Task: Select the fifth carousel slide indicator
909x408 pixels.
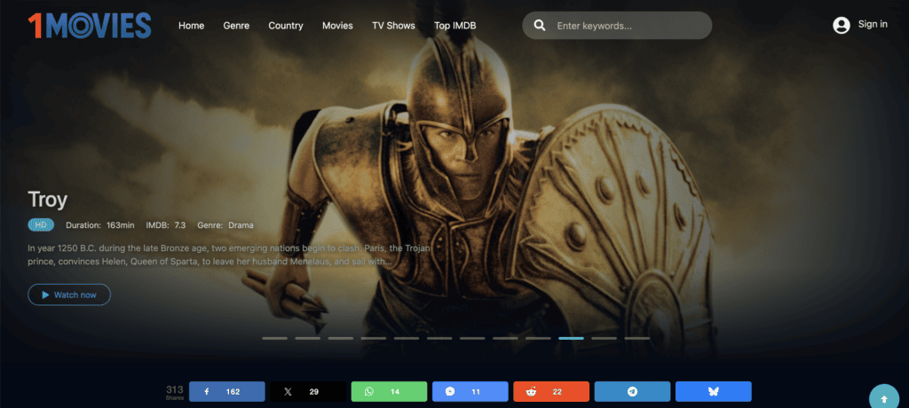Action: (407, 338)
